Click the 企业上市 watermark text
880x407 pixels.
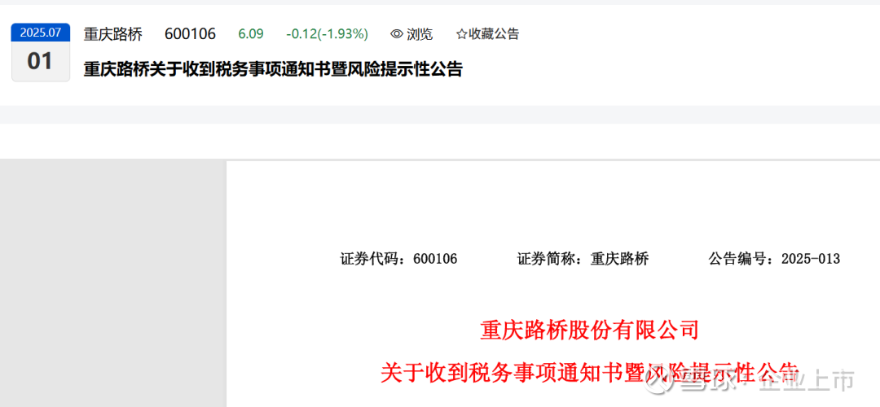pyautogui.click(x=807, y=382)
